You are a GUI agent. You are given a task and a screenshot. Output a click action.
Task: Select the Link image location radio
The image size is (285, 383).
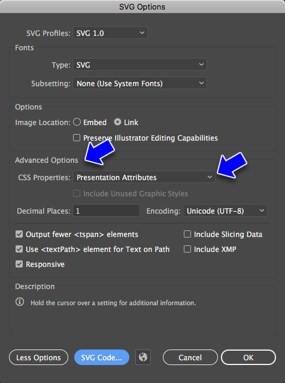pyautogui.click(x=117, y=122)
